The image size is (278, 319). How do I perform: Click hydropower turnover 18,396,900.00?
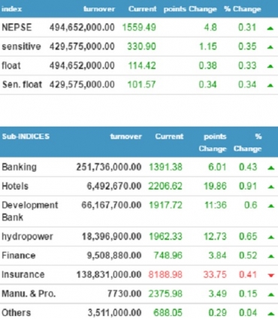pos(112,236)
